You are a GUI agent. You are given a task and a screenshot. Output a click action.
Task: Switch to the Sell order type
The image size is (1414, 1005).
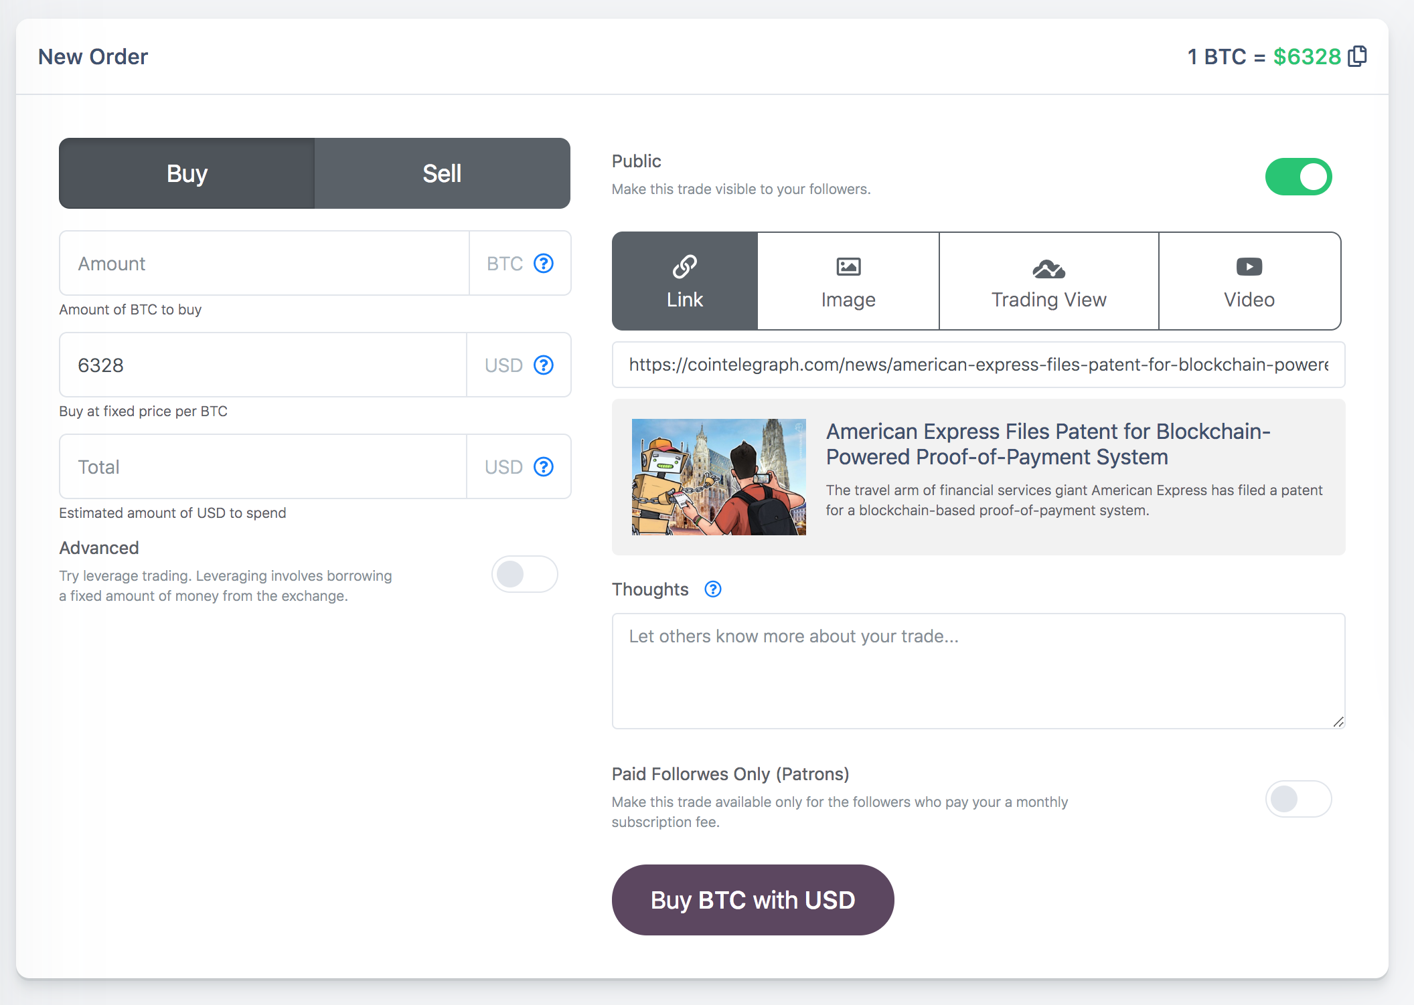[442, 173]
